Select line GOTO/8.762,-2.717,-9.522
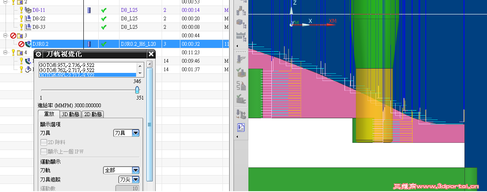Screen dimensions: 487x192 pos(66,70)
